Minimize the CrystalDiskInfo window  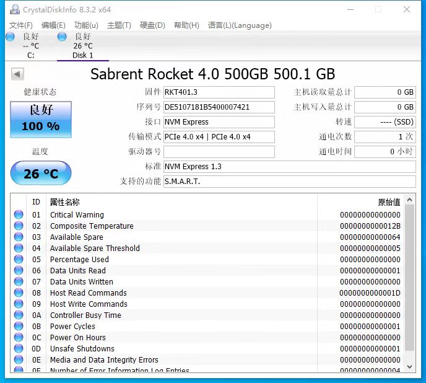click(x=350, y=9)
